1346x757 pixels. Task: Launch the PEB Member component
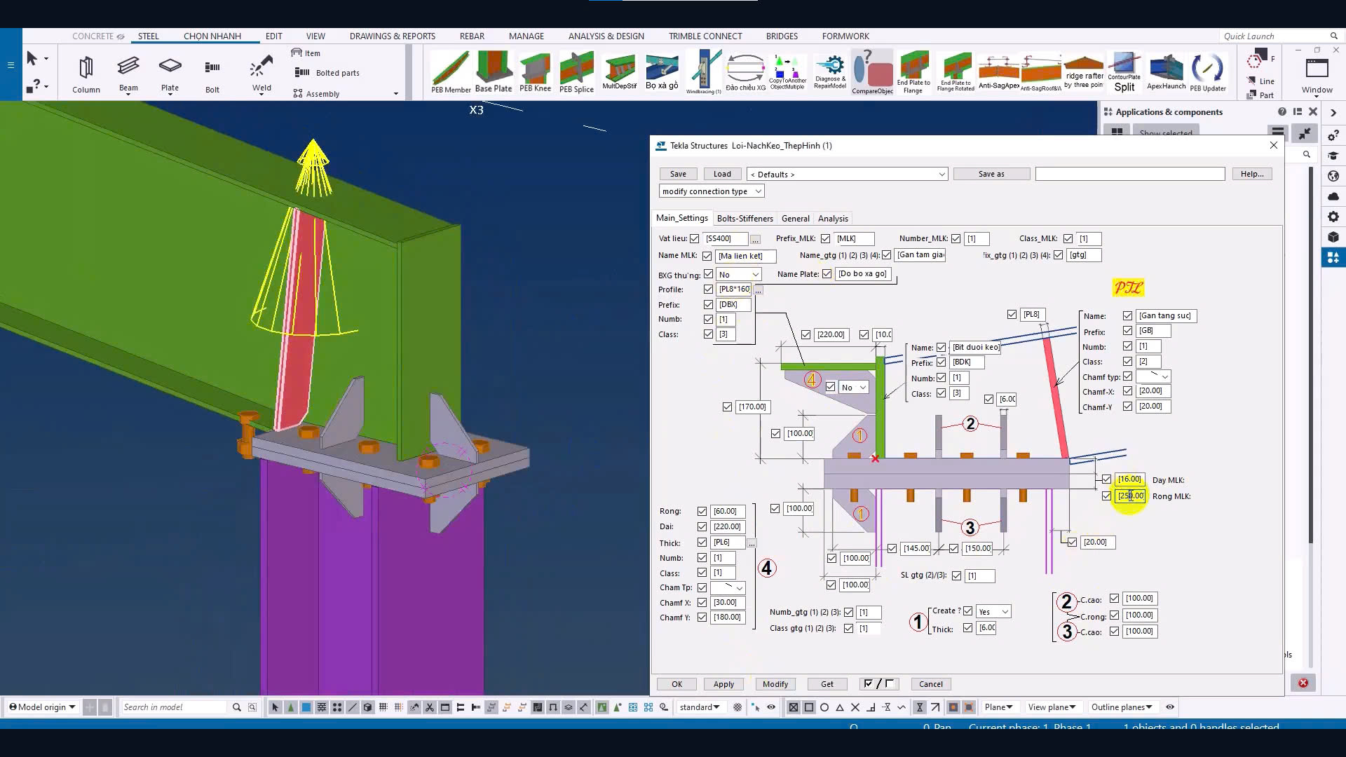tap(451, 72)
